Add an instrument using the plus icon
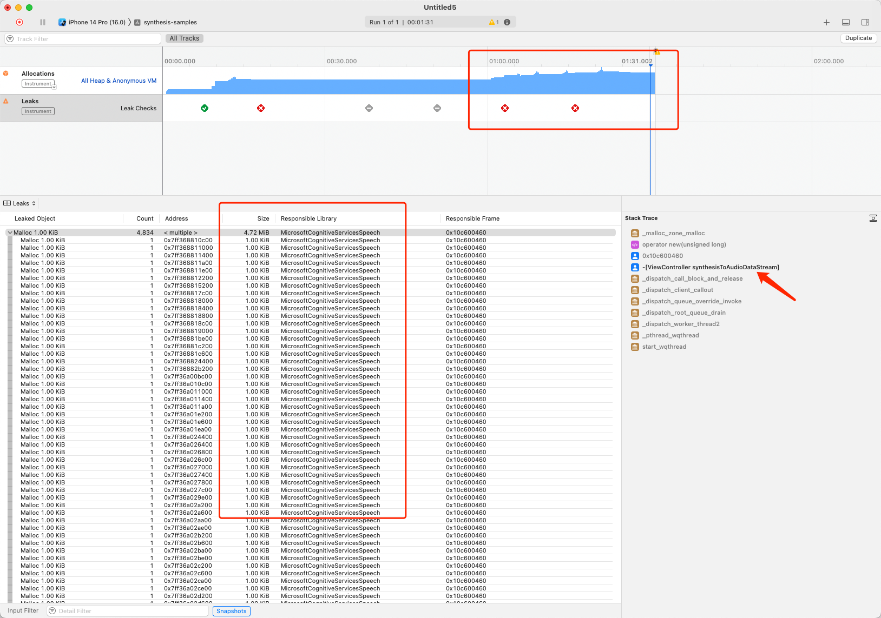Screen dimensions: 881x618 point(826,22)
